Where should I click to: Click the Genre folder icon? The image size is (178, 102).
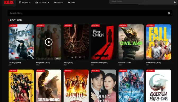(55, 2)
